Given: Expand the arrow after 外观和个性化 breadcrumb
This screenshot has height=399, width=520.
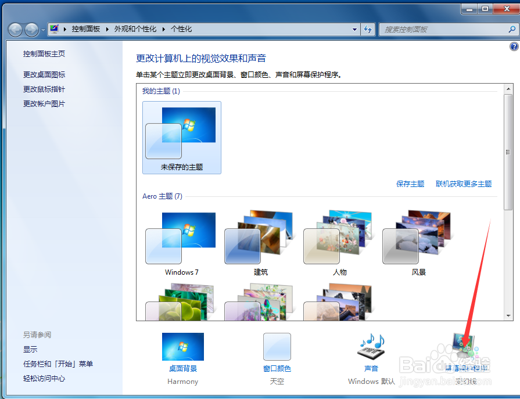Looking at the screenshot, I should pyautogui.click(x=163, y=28).
